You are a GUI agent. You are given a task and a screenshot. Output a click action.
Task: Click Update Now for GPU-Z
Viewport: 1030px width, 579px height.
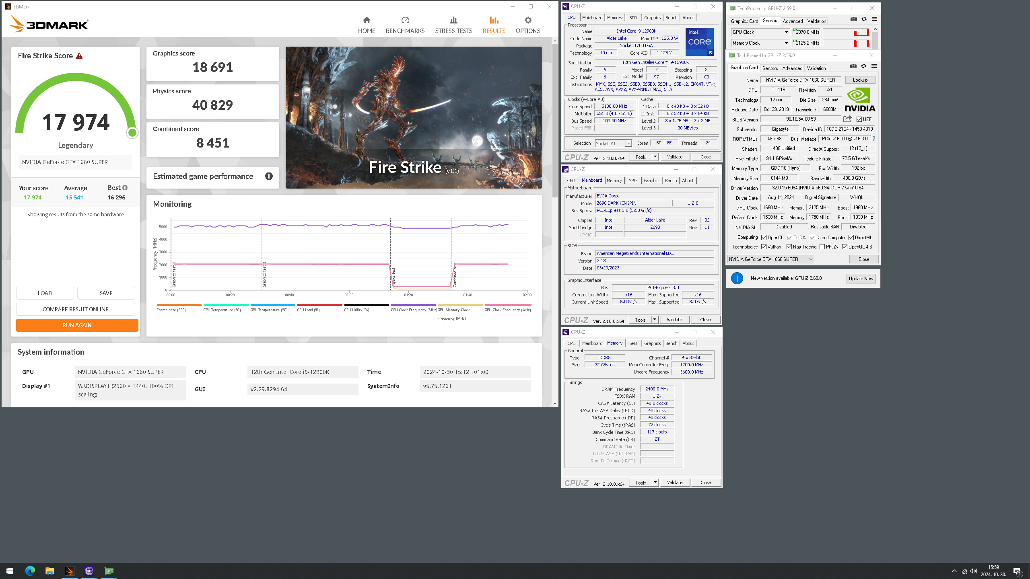click(861, 279)
